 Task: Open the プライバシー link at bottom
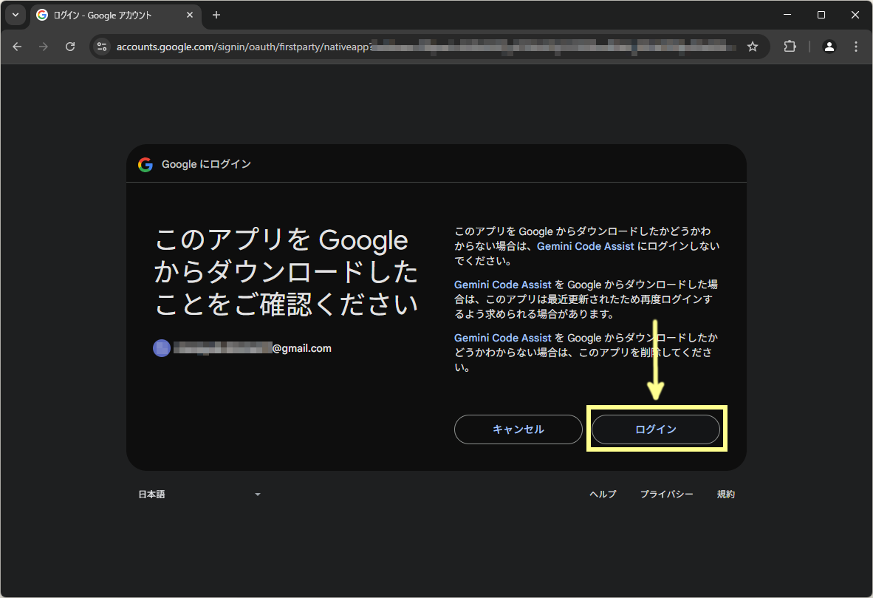667,494
